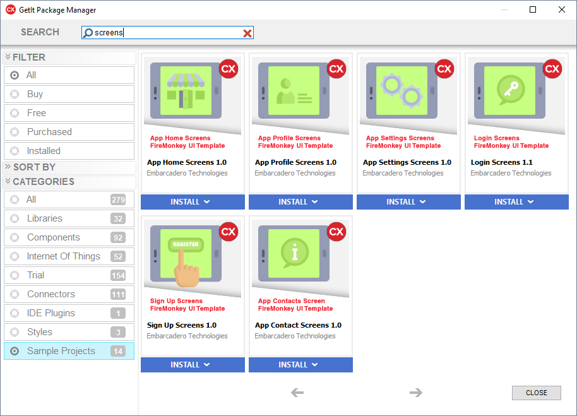Select the Purchased filter option
577x416 pixels.
coord(69,132)
